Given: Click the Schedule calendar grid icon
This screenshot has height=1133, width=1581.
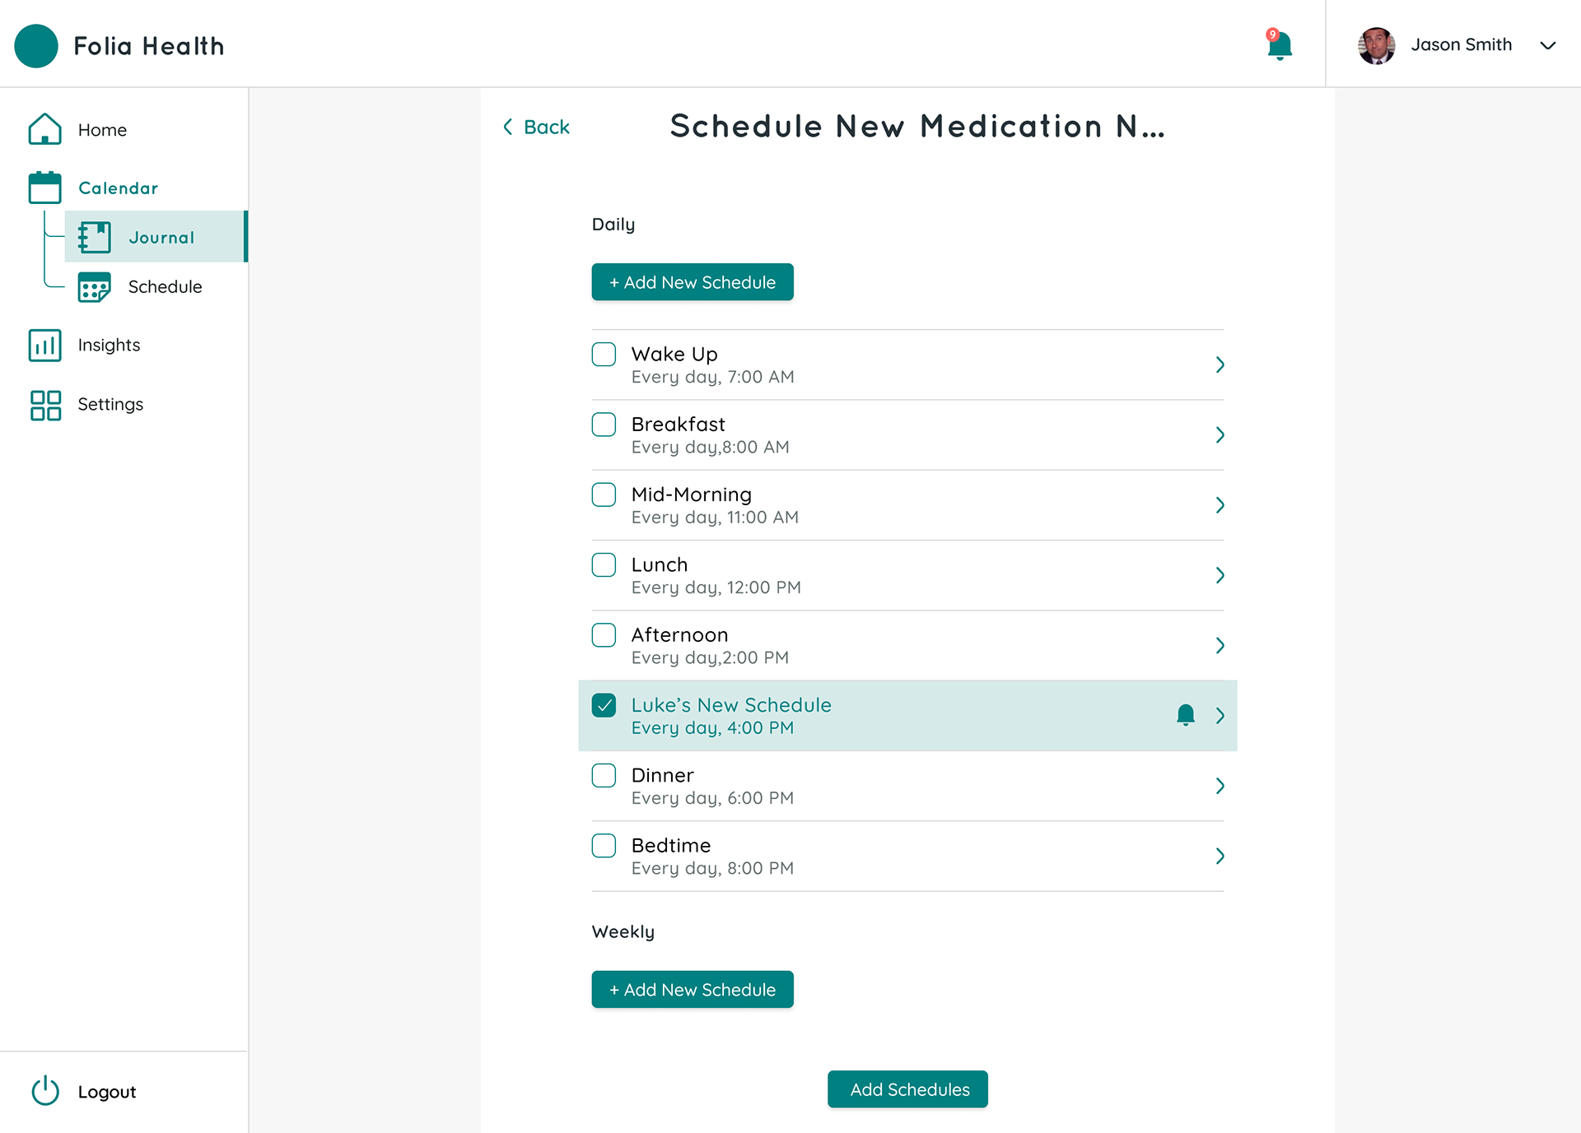Looking at the screenshot, I should point(95,287).
